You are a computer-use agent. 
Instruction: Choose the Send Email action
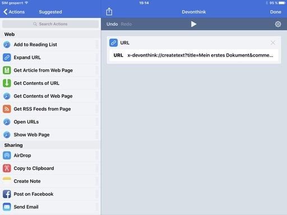(x=50, y=207)
